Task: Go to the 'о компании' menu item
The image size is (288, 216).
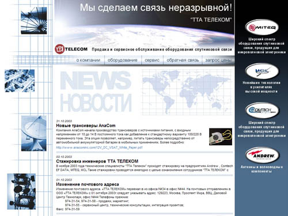Action: click(x=88, y=60)
